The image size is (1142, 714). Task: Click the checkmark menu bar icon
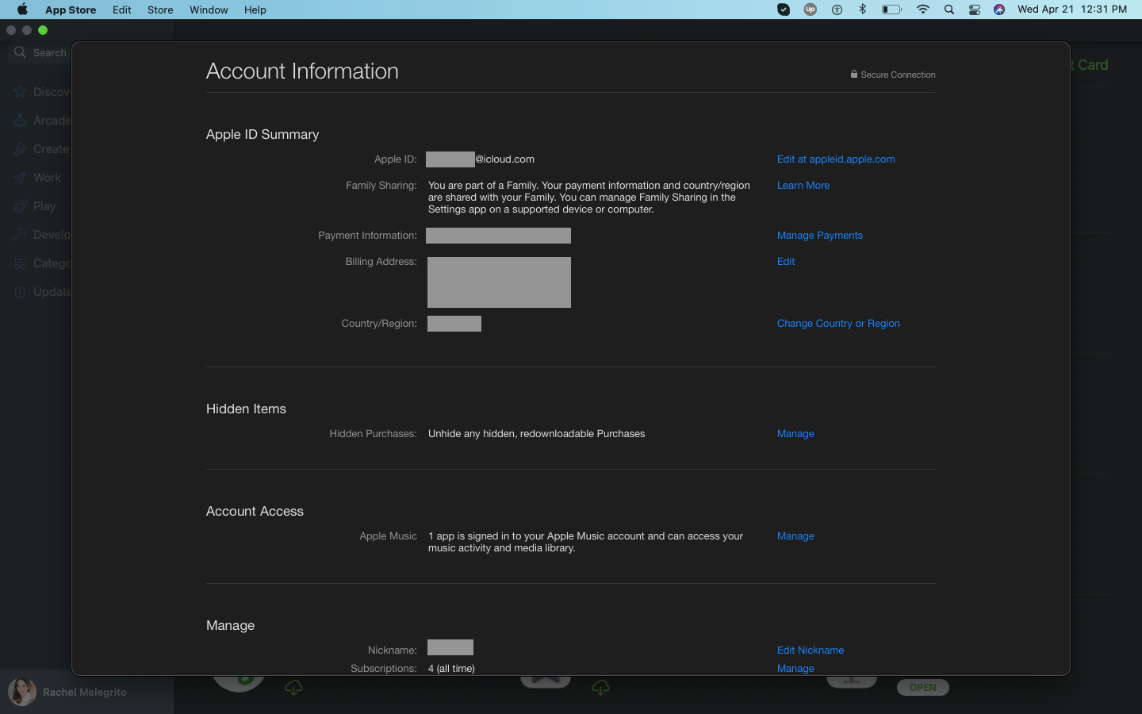[x=784, y=10]
